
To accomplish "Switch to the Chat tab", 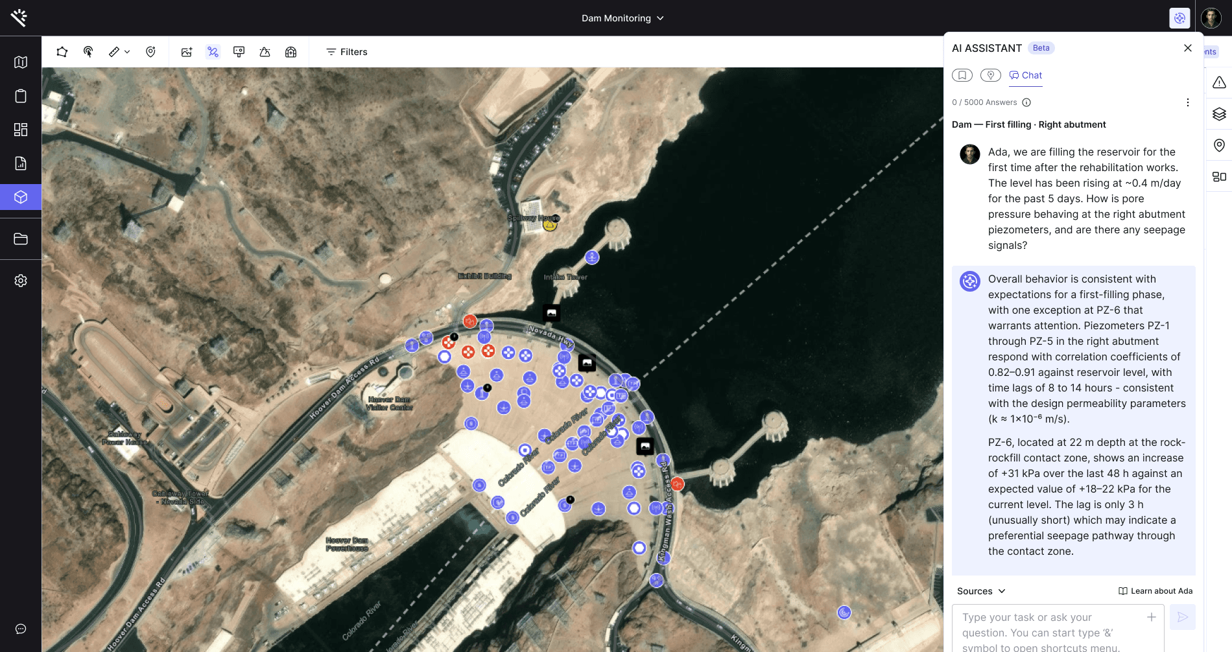I will point(1026,75).
